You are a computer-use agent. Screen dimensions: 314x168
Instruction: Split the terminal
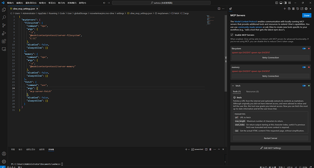pyautogui.click(x=206, y=149)
